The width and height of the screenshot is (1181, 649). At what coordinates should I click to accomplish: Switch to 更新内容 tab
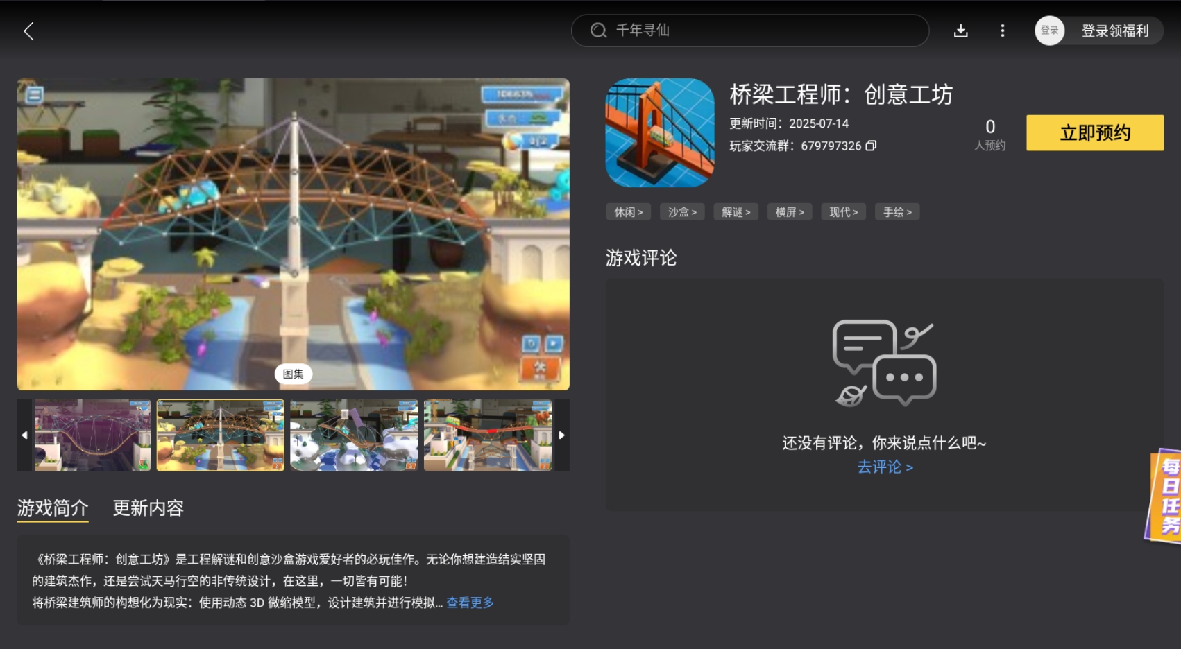tap(148, 508)
